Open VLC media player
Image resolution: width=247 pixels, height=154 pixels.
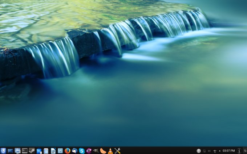tap(110, 151)
